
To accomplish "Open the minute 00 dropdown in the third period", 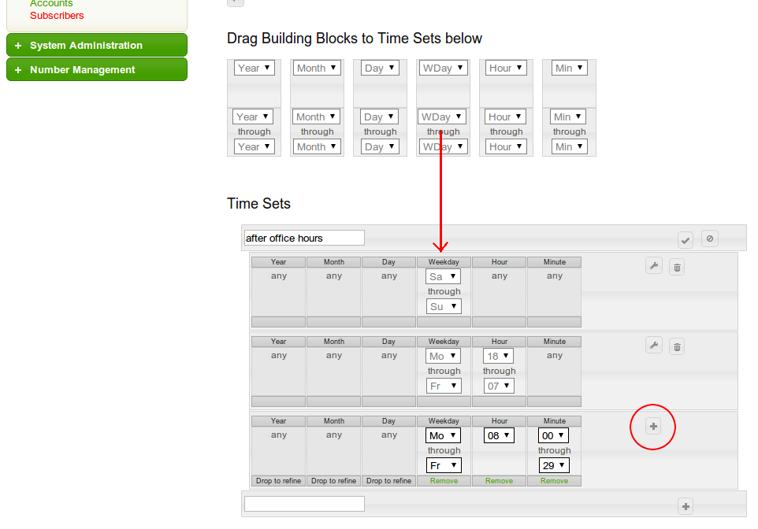I will click(553, 436).
